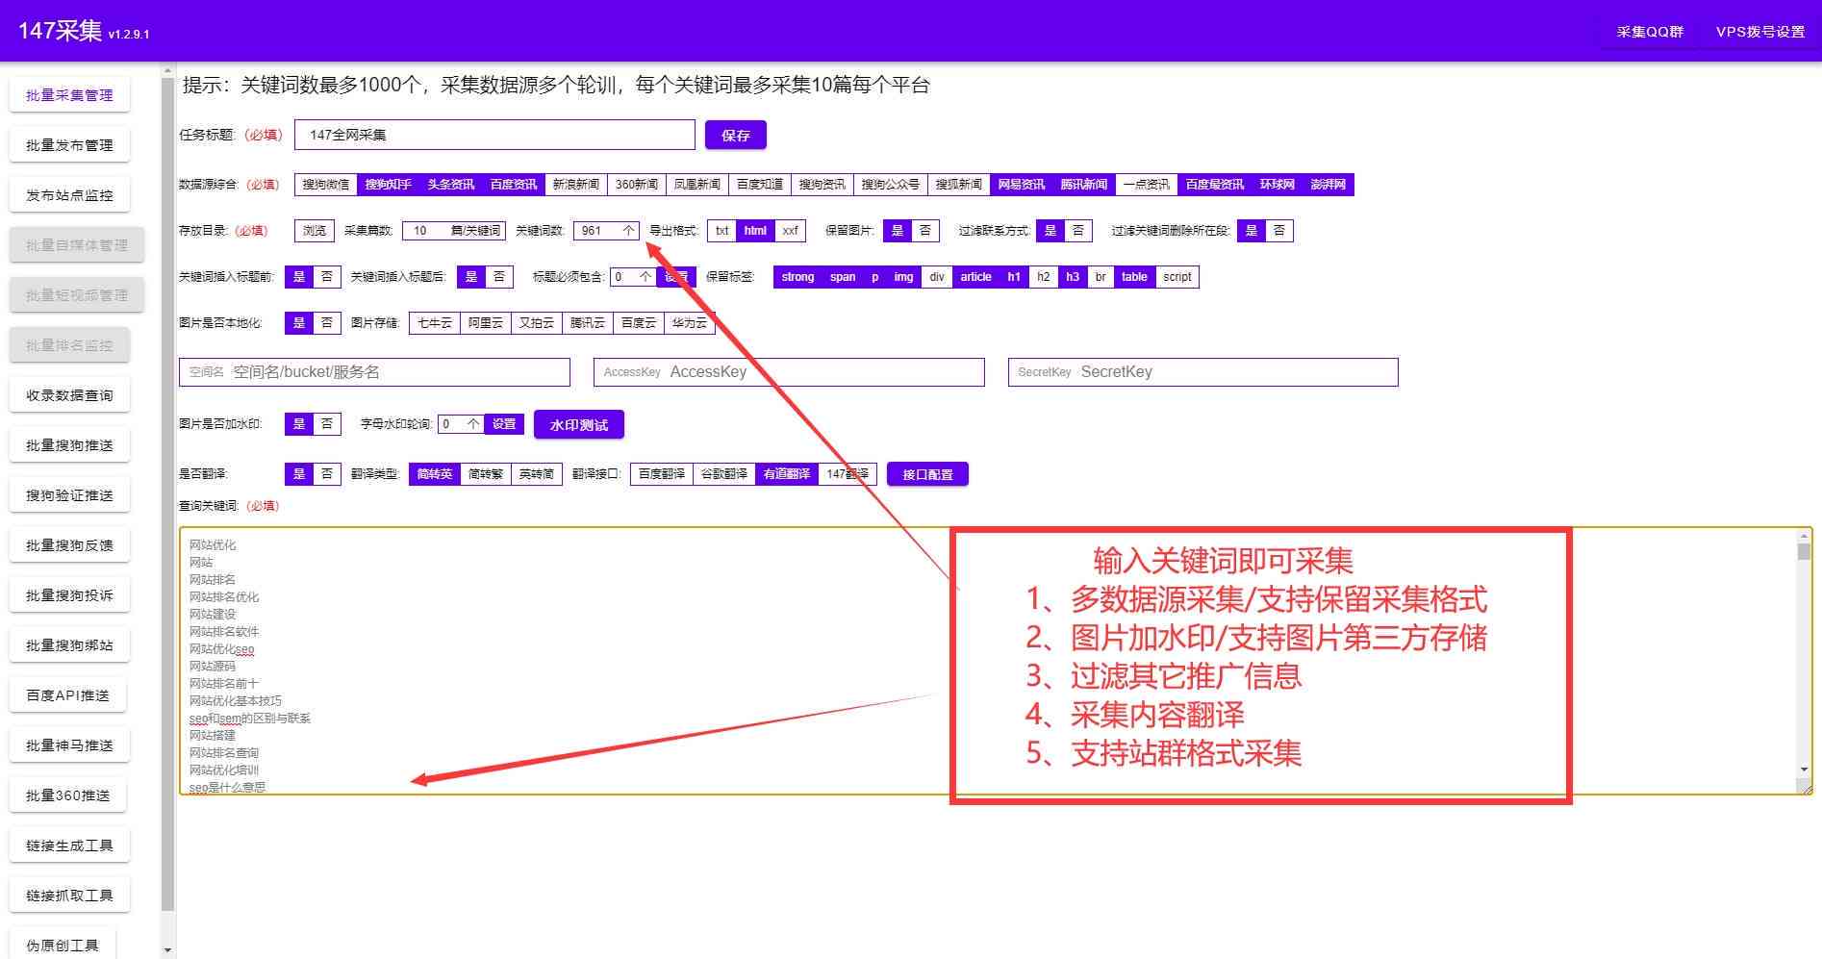Toggle the 搜狗知乎 data source
The height and width of the screenshot is (959, 1822).
(389, 185)
